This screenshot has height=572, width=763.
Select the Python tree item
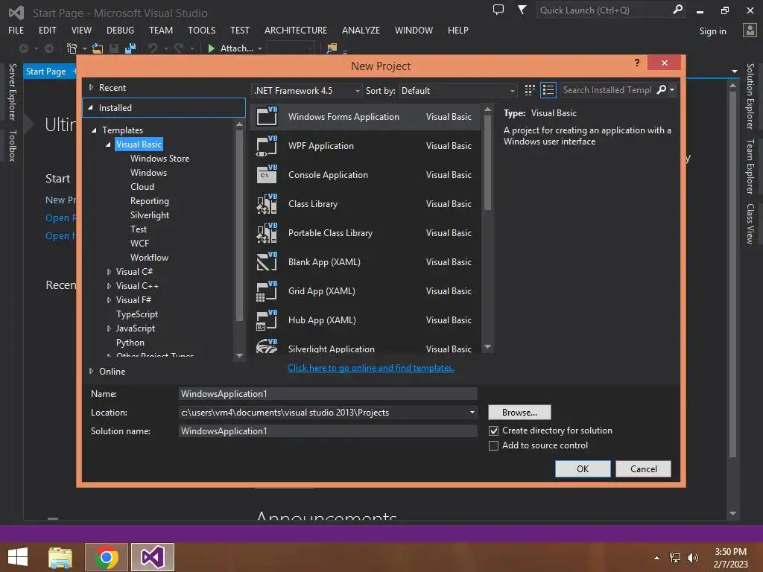point(130,343)
